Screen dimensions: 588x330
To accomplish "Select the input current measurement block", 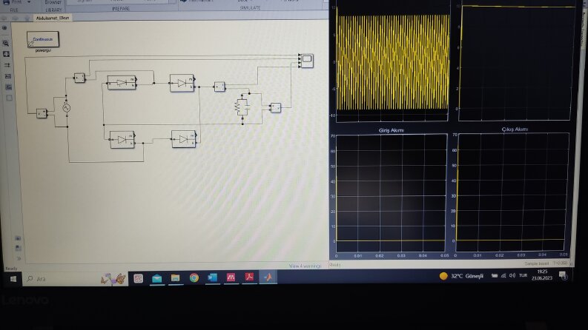I will tap(79, 78).
